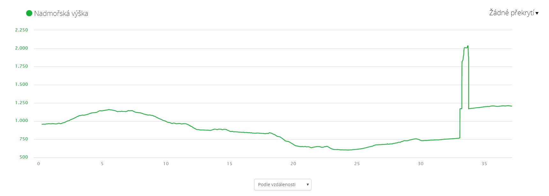Click the 1.500 y-axis label
Screen dimensions: 549x196
[22, 84]
